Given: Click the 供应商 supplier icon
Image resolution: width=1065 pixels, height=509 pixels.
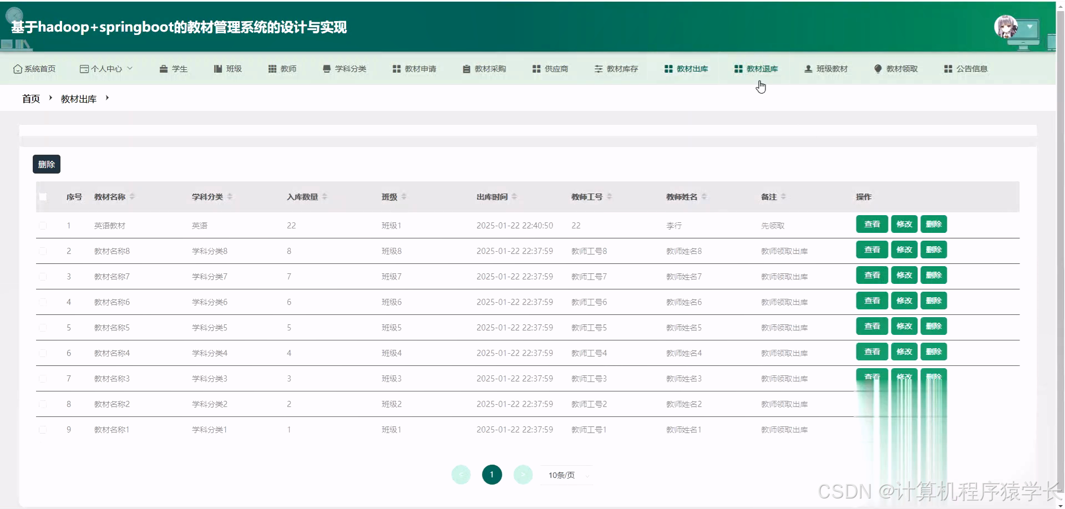Looking at the screenshot, I should (x=536, y=68).
